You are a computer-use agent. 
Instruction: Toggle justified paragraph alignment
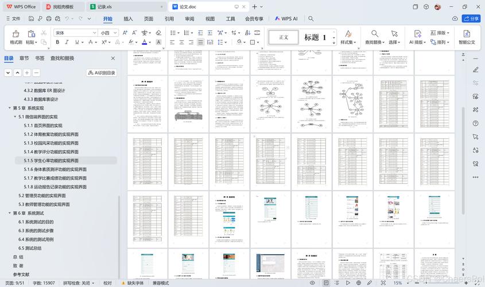click(x=200, y=42)
